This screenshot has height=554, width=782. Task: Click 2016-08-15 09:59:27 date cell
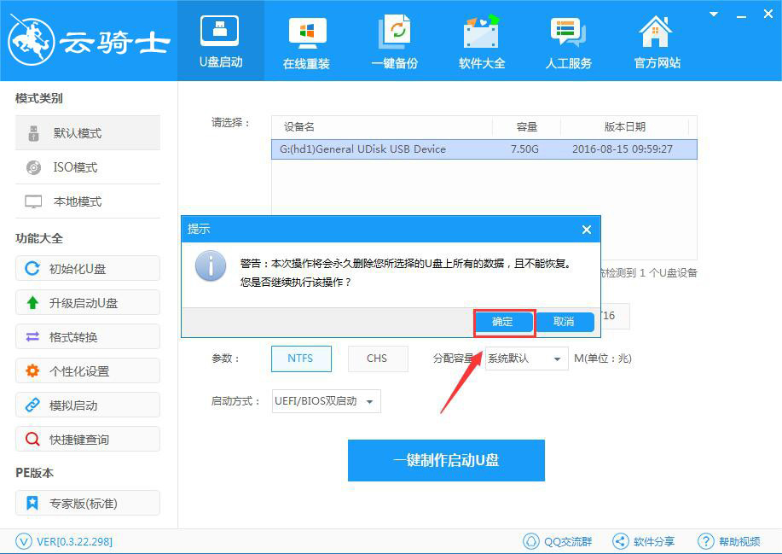[623, 149]
